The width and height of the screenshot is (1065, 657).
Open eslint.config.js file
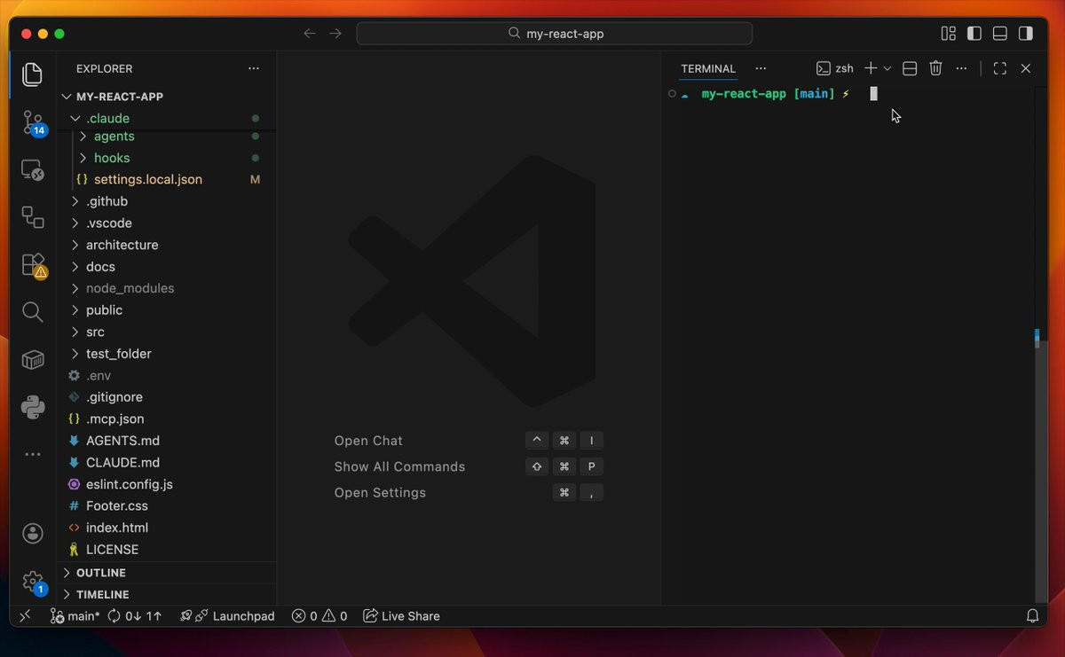click(167, 484)
